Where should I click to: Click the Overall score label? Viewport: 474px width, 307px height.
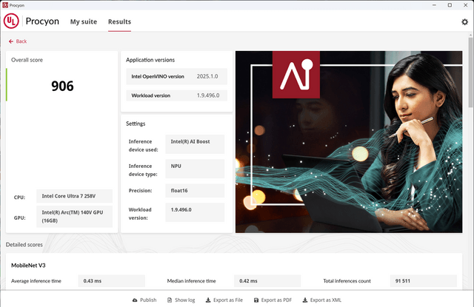[x=27, y=60]
